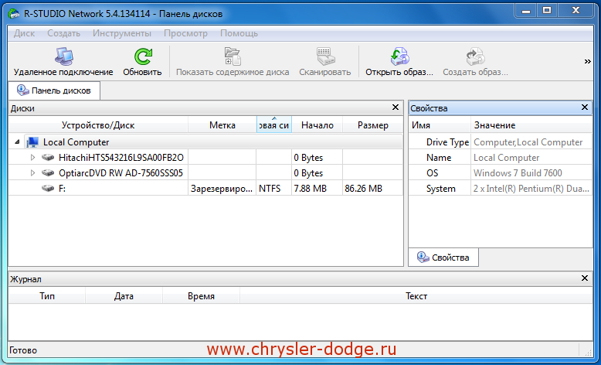The width and height of the screenshot is (601, 365).
Task: Click the Текст log column header
Action: [416, 296]
